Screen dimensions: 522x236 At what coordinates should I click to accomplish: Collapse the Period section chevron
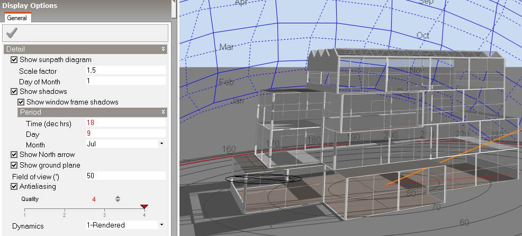(164, 112)
